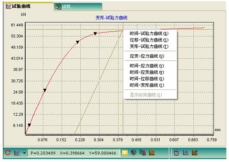Select 时间-位移曲线 (X) option

tap(147, 79)
